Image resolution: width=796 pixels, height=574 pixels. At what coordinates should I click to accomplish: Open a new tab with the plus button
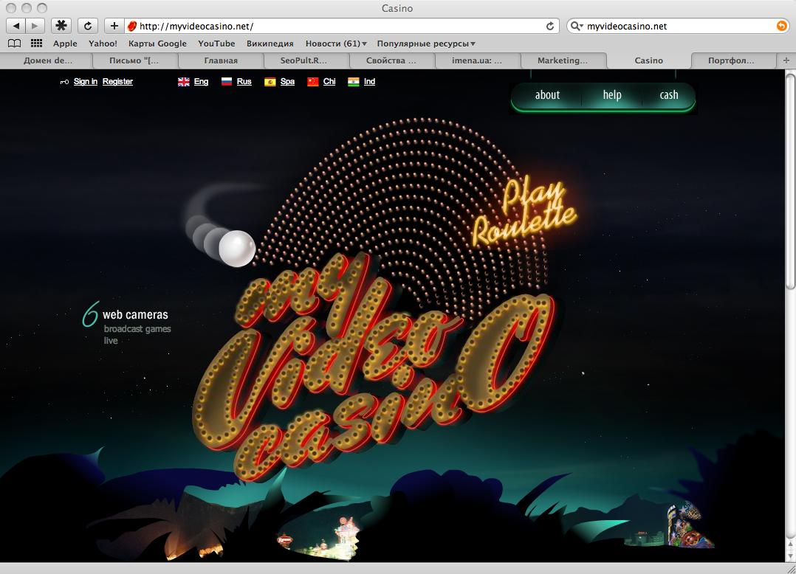786,60
